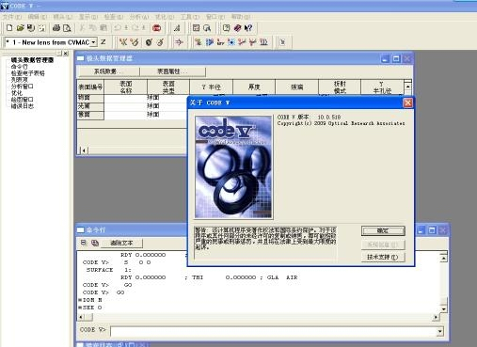Click inside the CODE V> command input field
The width and height of the screenshot is (477, 347).
tap(274, 331)
